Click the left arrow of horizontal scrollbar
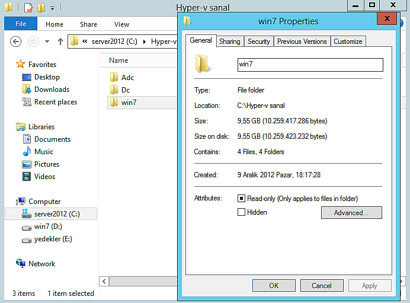The image size is (410, 303). [x=104, y=281]
